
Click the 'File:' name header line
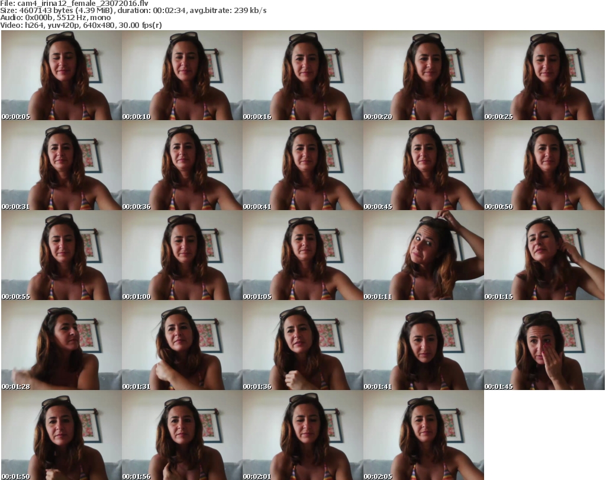coord(74,4)
